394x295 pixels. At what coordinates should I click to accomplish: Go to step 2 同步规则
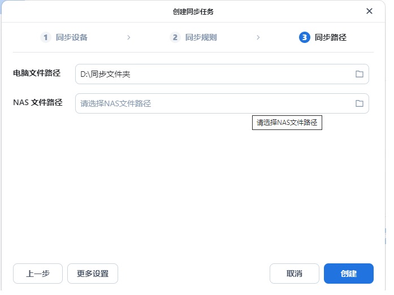pos(193,37)
